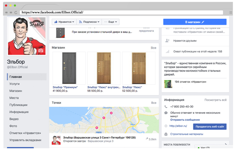Click the Строительные материалы category link

(x=186, y=134)
